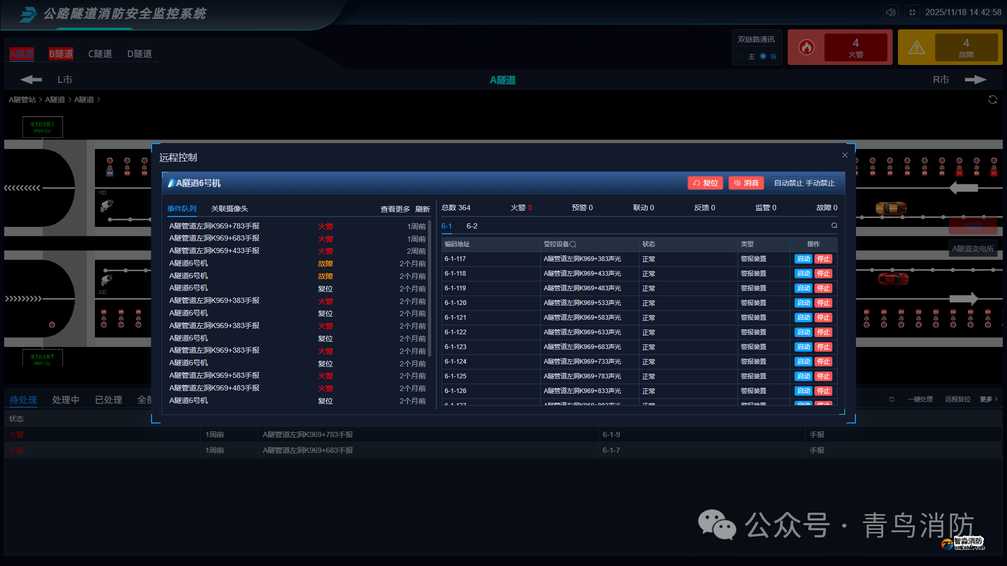Click the fire alarm flame icon
This screenshot has width=1007, height=566.
coord(806,48)
